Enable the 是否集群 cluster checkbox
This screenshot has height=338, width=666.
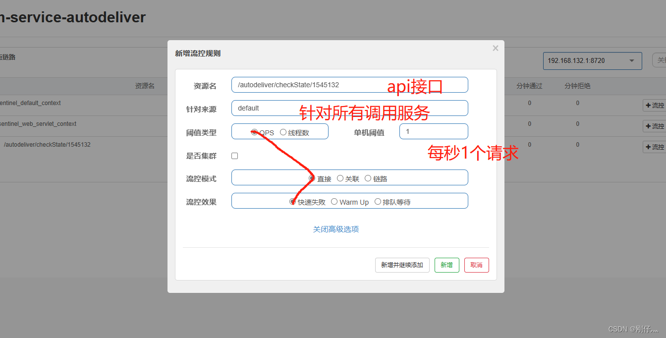234,156
